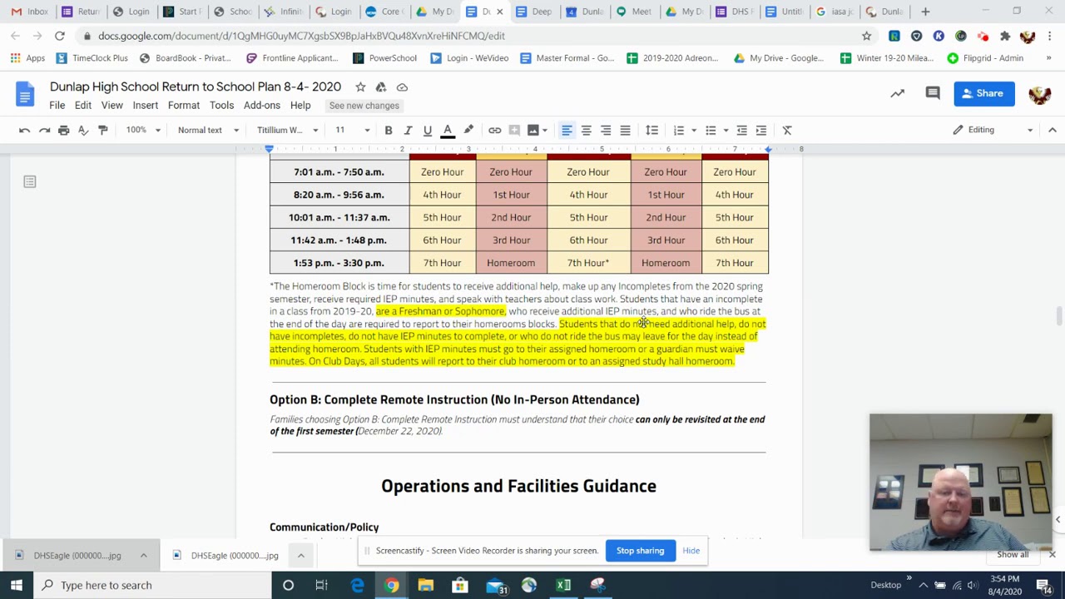View the cloud document status
1065x599 pixels.
pos(402,87)
